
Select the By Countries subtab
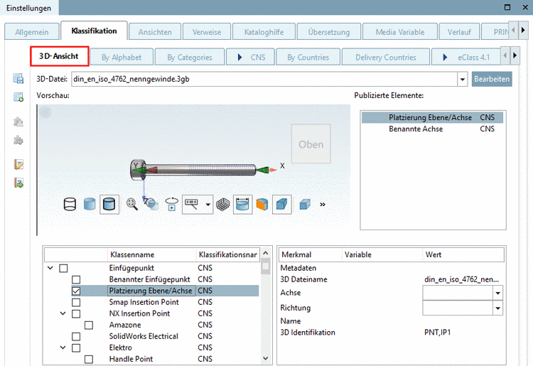click(x=308, y=57)
